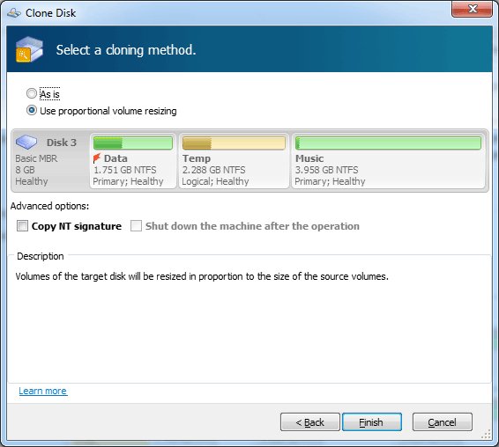499x447 pixels.
Task: Click "2.288 GB NTFS" size text
Action: 213,170
